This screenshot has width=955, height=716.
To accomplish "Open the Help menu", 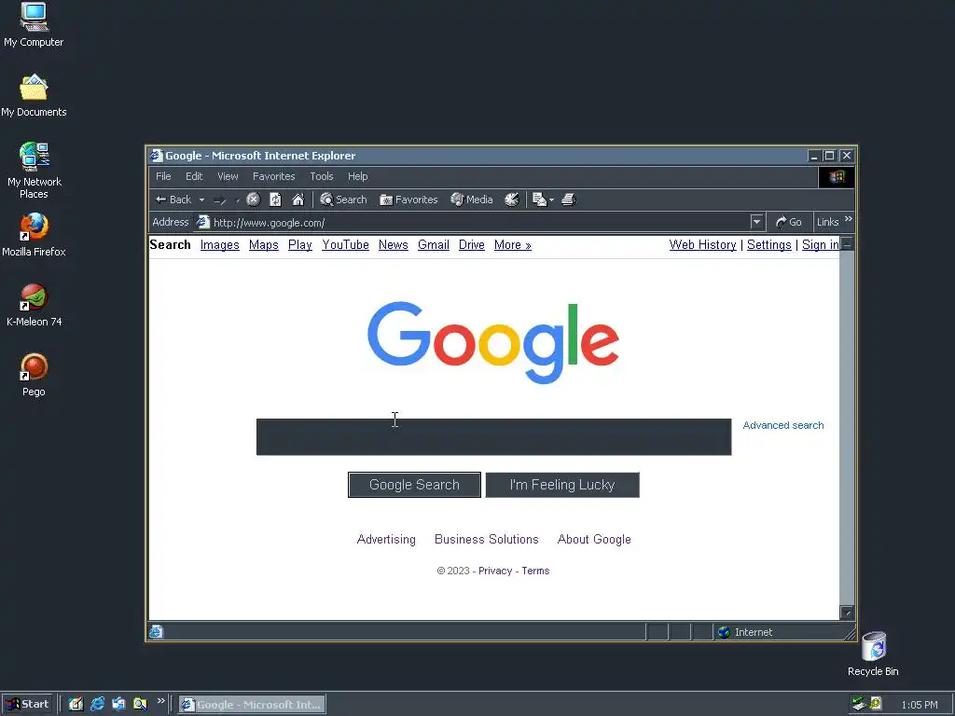I will pos(357,176).
